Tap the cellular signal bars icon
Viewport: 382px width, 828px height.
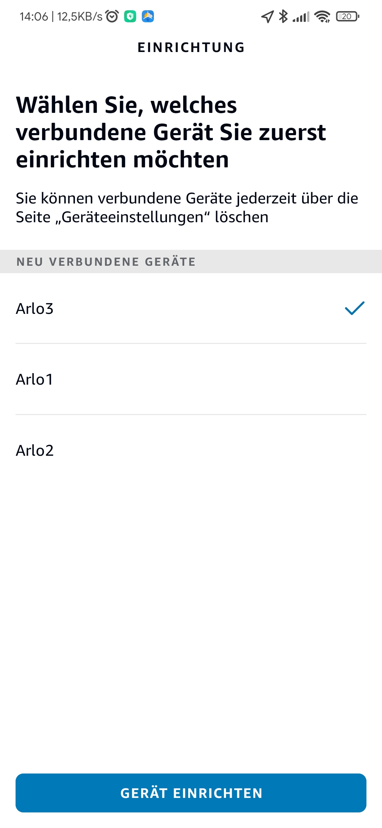click(301, 17)
